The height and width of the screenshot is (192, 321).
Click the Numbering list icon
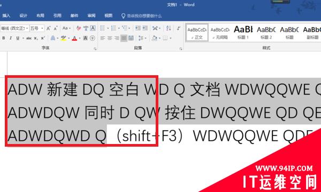point(113,28)
